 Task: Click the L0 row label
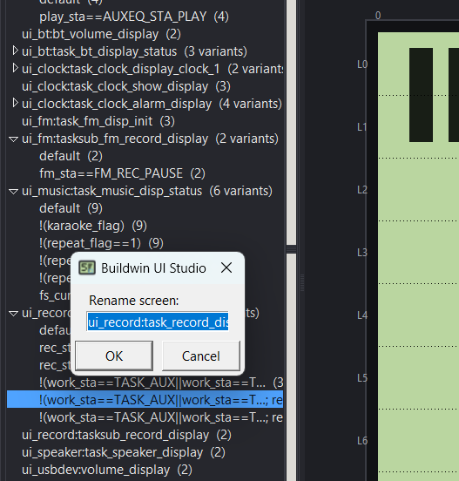362,64
